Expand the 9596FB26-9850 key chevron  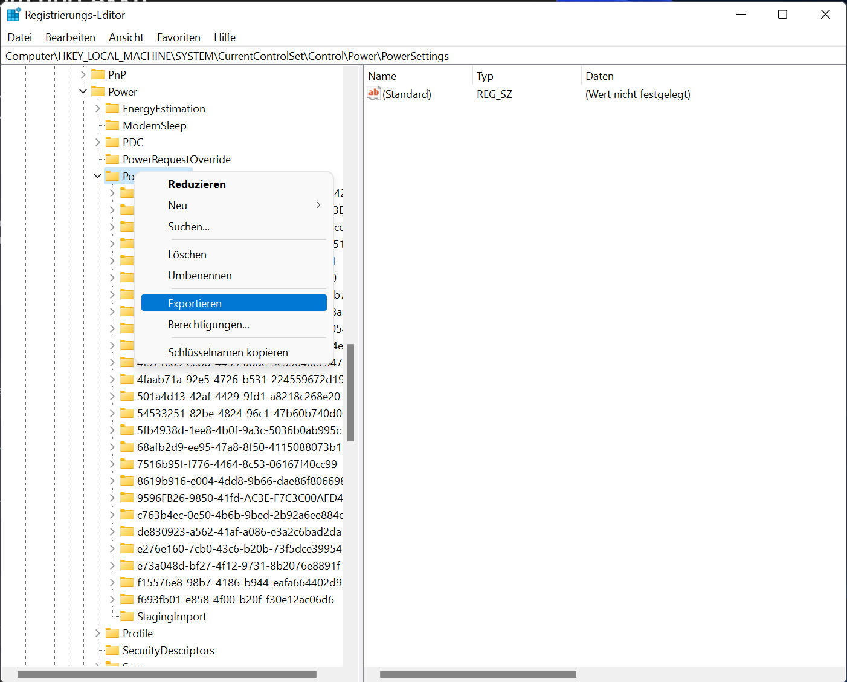pyautogui.click(x=112, y=498)
